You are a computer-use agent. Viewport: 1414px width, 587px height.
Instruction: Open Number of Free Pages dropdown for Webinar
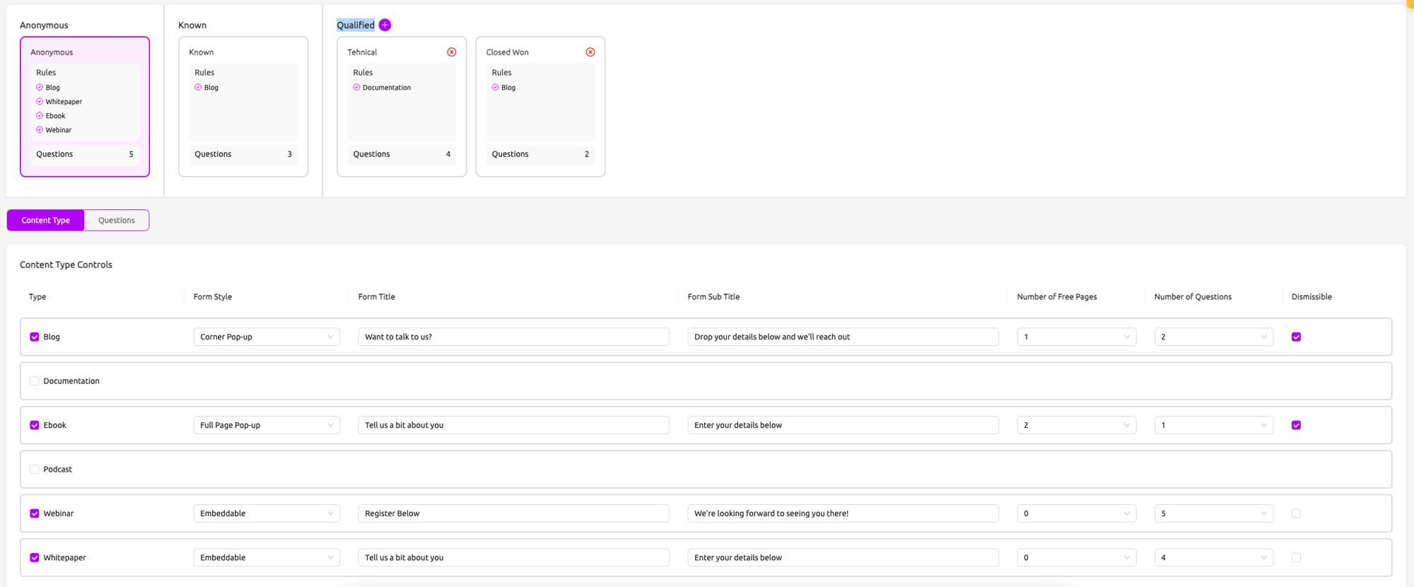(x=1076, y=513)
